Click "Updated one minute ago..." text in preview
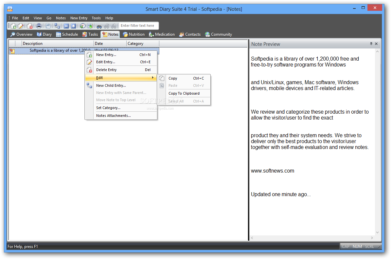 pos(281,194)
